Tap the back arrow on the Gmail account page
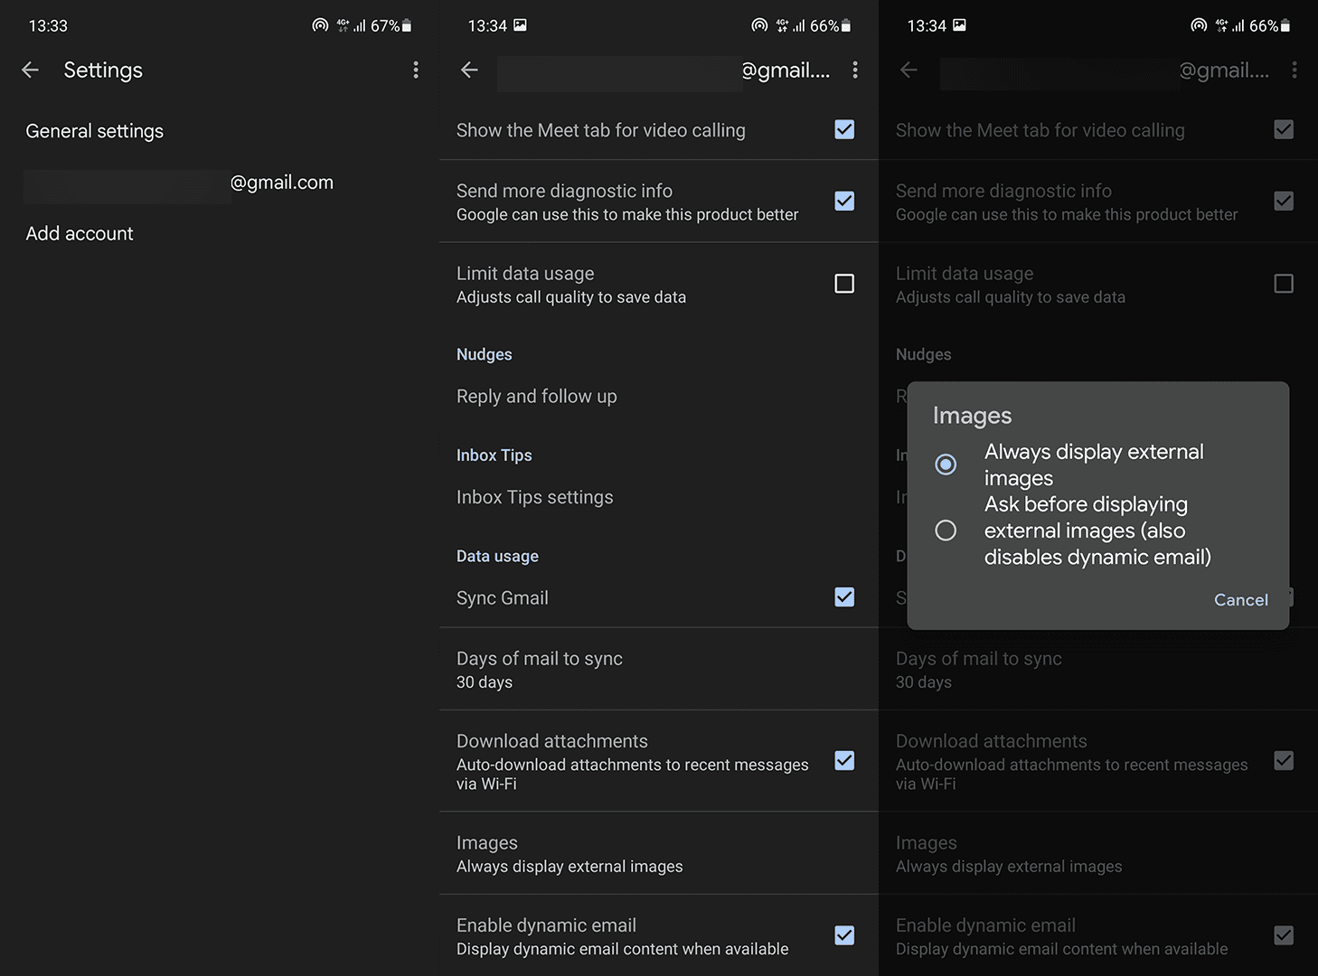Screen dimensions: 1318x976 click(469, 70)
